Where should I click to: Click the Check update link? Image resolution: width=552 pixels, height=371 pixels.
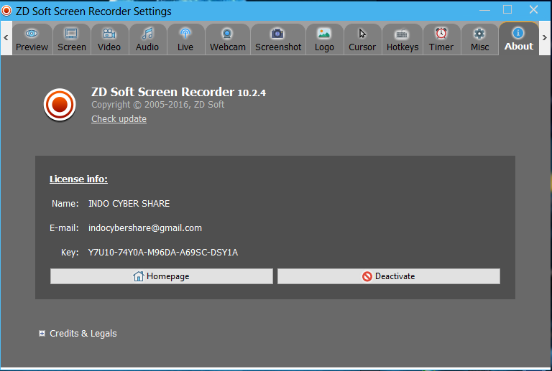pos(119,118)
